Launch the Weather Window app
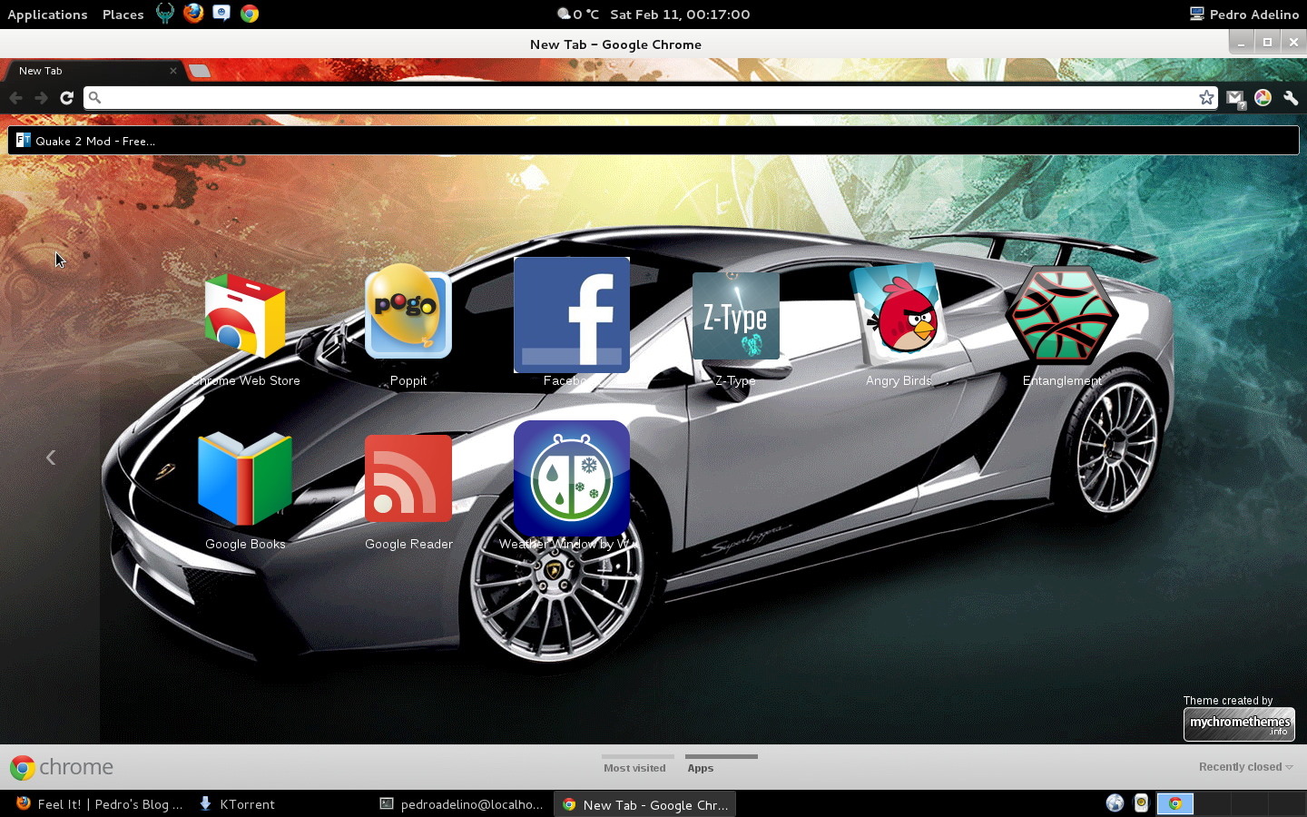Viewport: 1307px width, 817px height. tap(572, 478)
